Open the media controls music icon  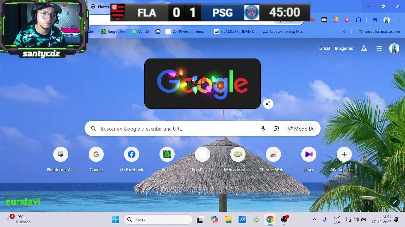pyautogui.click(x=375, y=20)
